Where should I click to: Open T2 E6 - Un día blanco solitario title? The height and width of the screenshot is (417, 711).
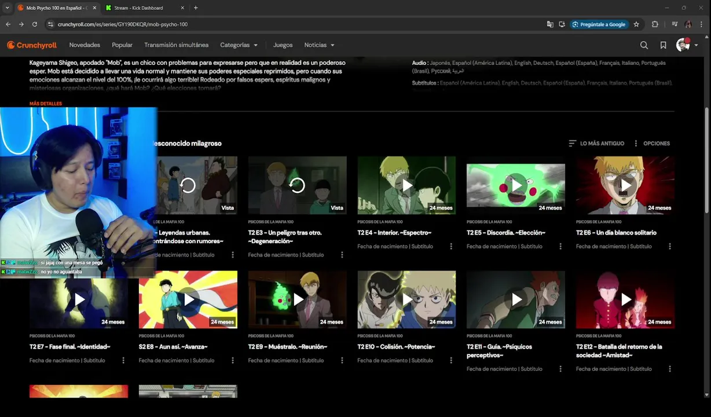pos(616,233)
